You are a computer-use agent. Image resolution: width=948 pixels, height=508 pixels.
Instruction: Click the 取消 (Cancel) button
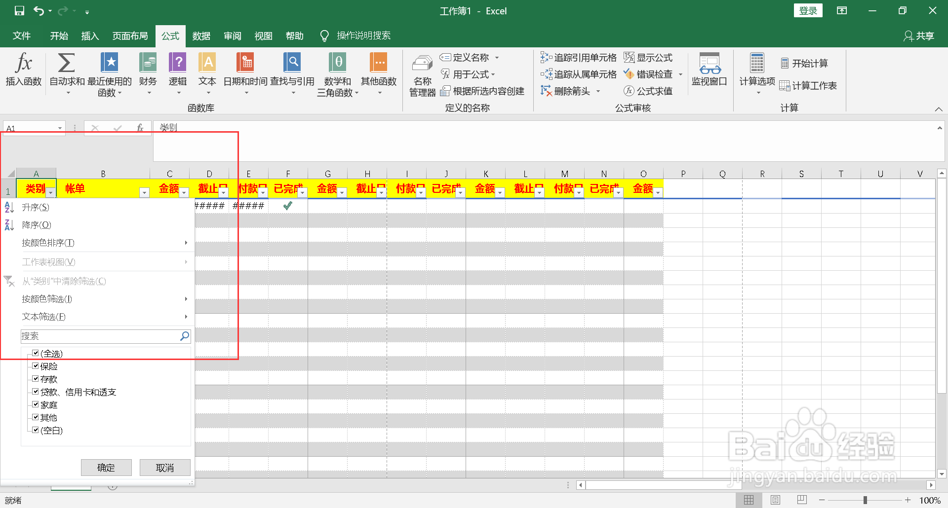[165, 467]
